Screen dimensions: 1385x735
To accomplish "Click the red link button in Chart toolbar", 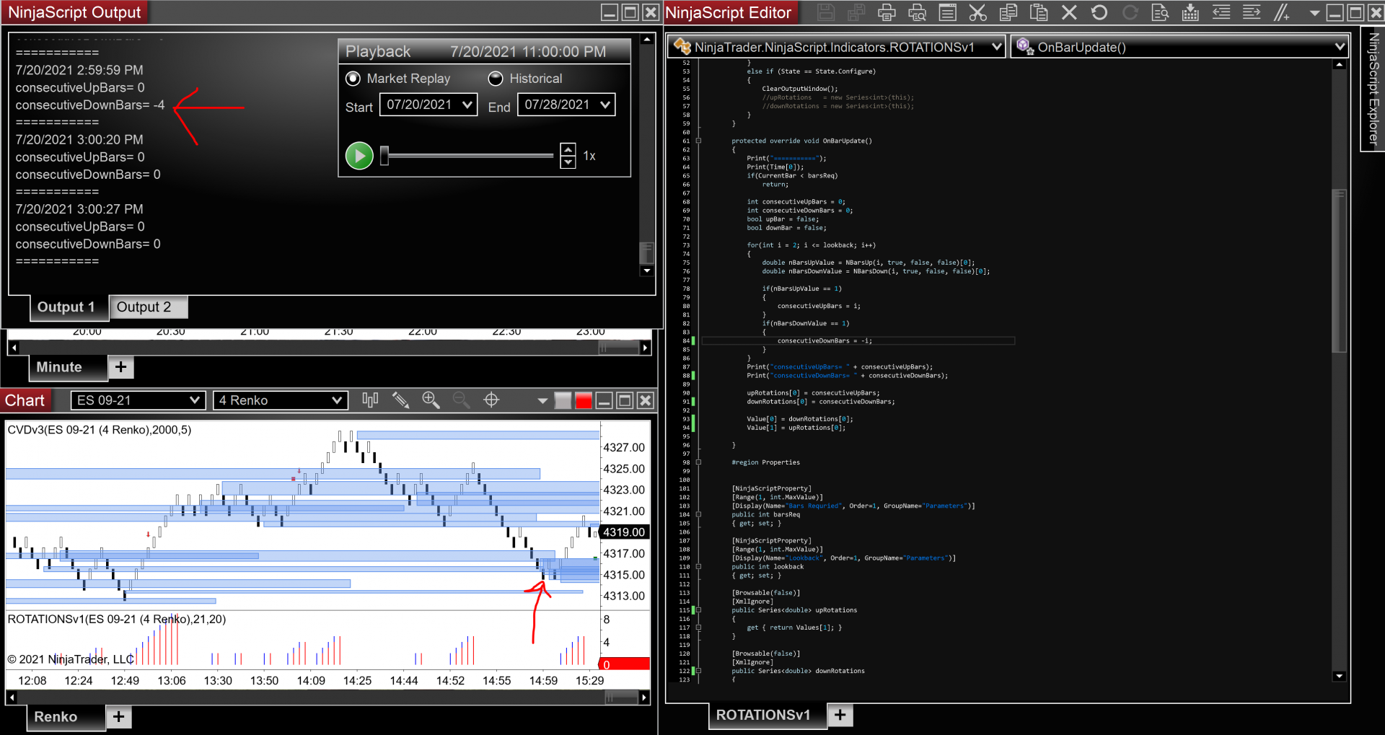I will click(584, 400).
